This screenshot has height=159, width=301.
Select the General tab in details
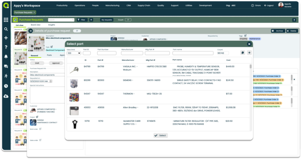pos(34,56)
